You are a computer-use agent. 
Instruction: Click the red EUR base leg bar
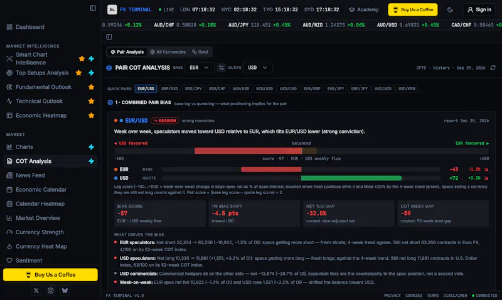click(x=271, y=169)
